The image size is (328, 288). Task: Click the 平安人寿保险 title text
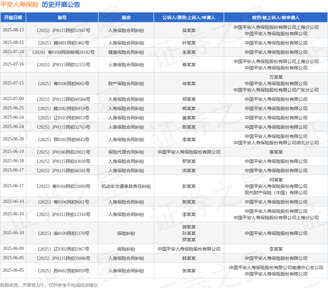tap(19, 4)
